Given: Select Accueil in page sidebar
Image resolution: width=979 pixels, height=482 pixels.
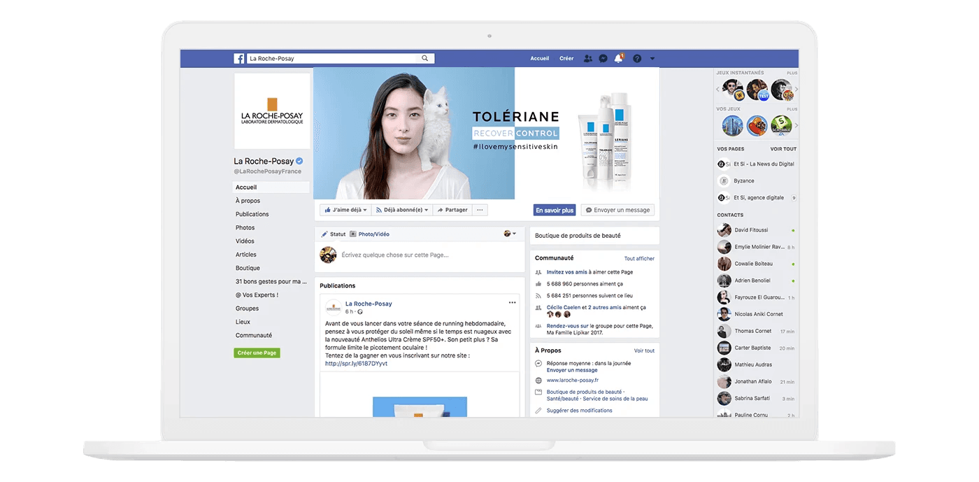Looking at the screenshot, I should [x=271, y=187].
